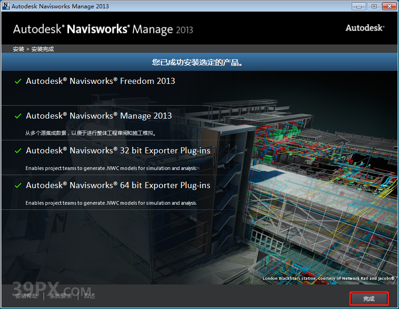This screenshot has width=399, height=309.
Task: Click the checkmark next to 32 bit Exporter Plug-ins
Action: click(18, 151)
